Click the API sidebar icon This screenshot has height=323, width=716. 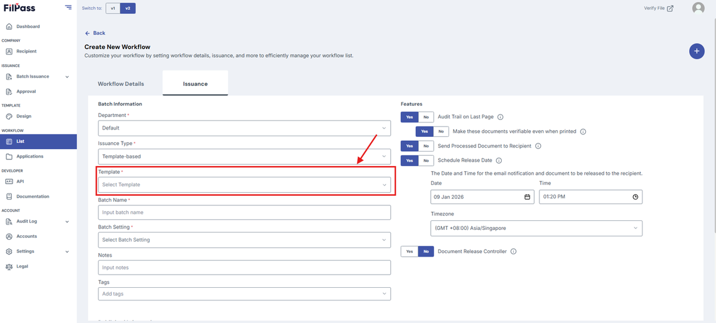pyautogui.click(x=9, y=182)
